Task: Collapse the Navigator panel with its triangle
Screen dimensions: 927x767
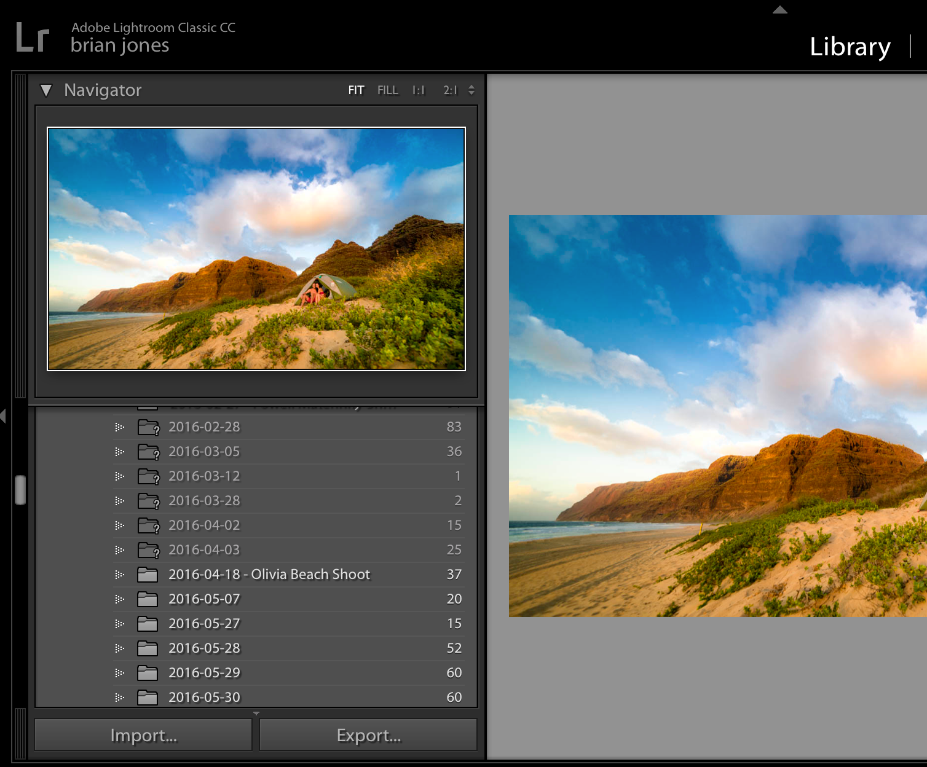Action: (46, 90)
